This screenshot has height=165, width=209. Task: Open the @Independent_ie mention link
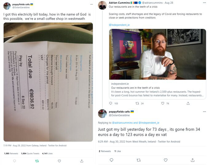(119, 25)
